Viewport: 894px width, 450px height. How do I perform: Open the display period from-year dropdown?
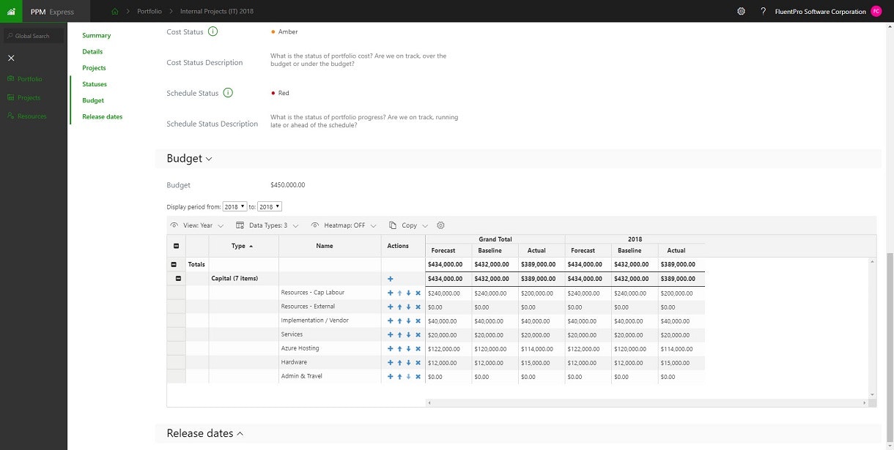click(234, 207)
